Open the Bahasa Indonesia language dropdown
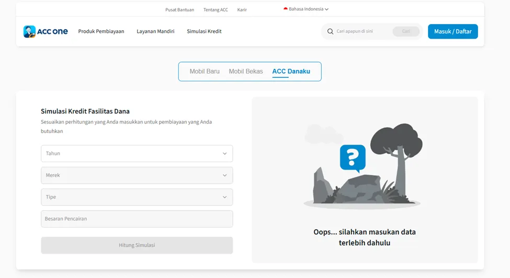Image resolution: width=510 pixels, height=278 pixels. click(x=306, y=9)
